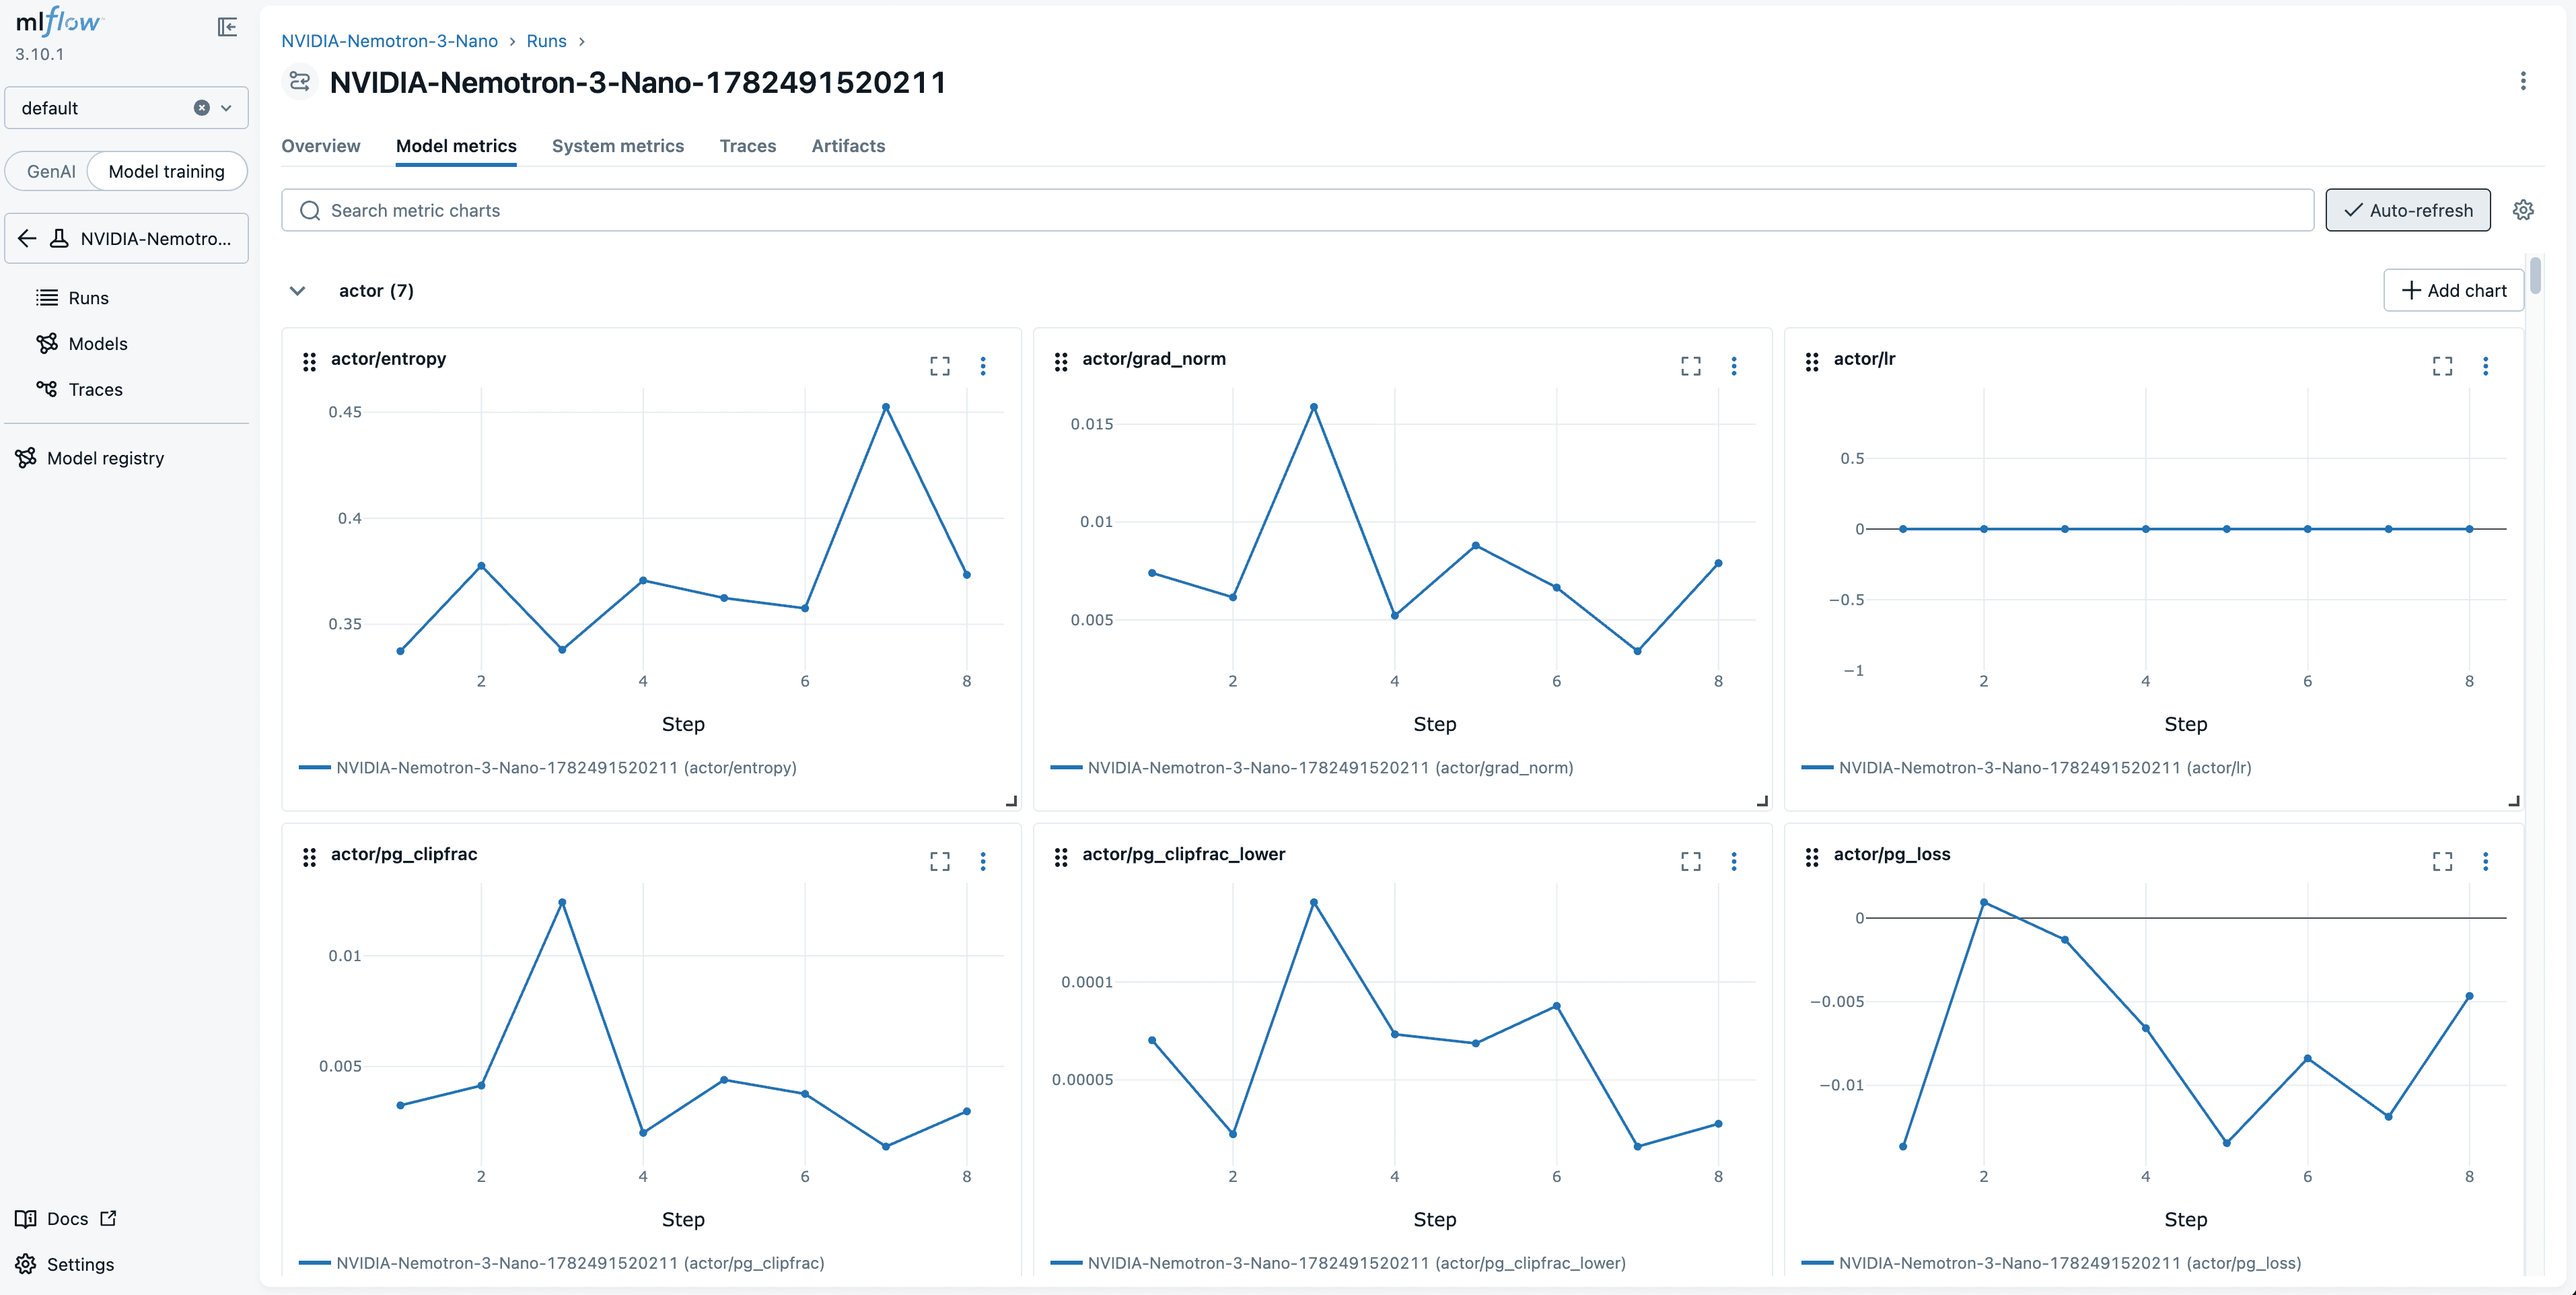Open actor/lr chart options menu
The width and height of the screenshot is (2576, 1295).
(x=2485, y=366)
